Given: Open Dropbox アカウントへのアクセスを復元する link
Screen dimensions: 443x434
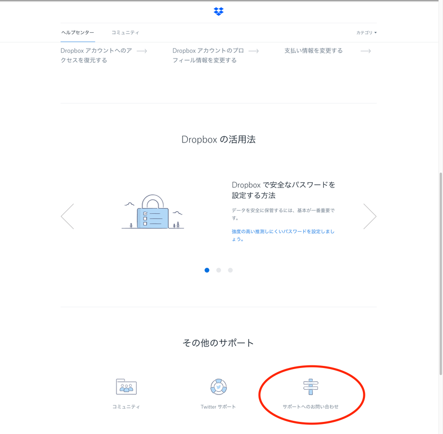Looking at the screenshot, I should click(96, 55).
